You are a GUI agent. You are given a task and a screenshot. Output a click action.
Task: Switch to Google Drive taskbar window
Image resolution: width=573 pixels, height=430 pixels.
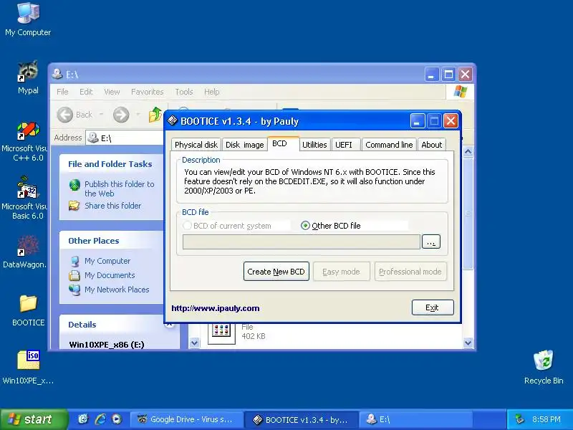click(x=187, y=419)
